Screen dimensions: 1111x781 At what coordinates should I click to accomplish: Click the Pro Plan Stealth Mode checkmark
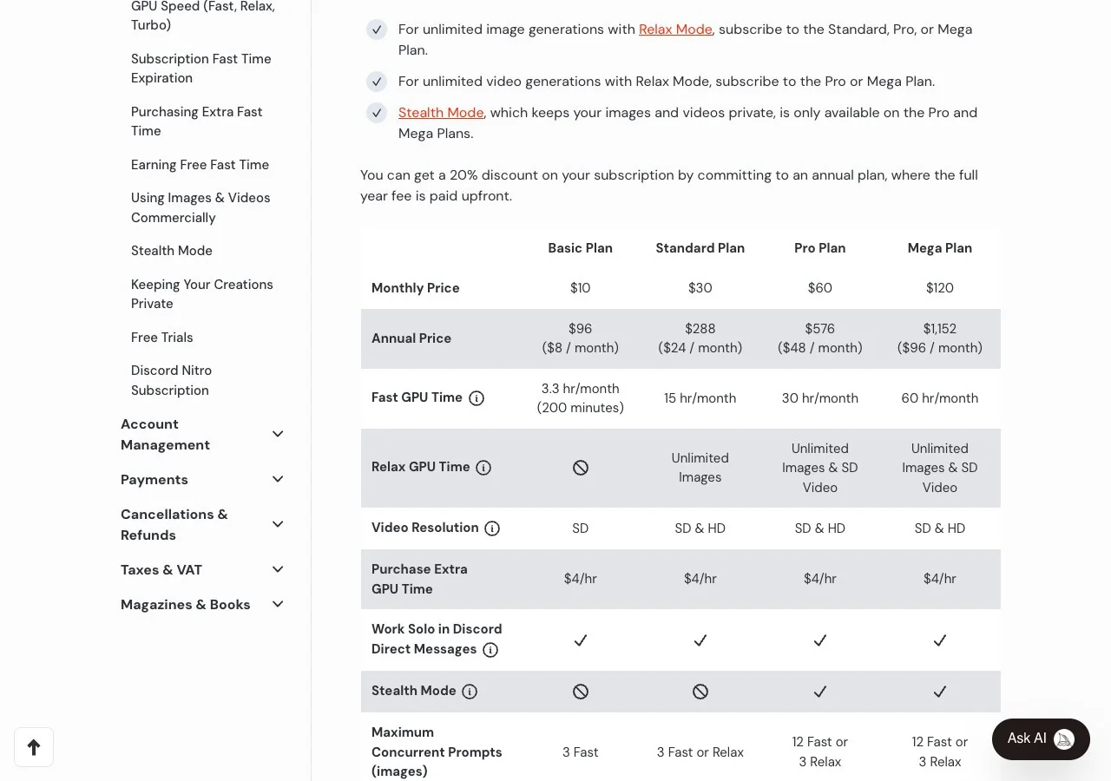coord(820,692)
